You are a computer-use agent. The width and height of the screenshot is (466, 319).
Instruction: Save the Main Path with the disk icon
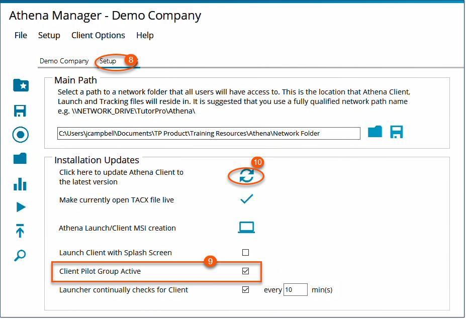click(397, 132)
